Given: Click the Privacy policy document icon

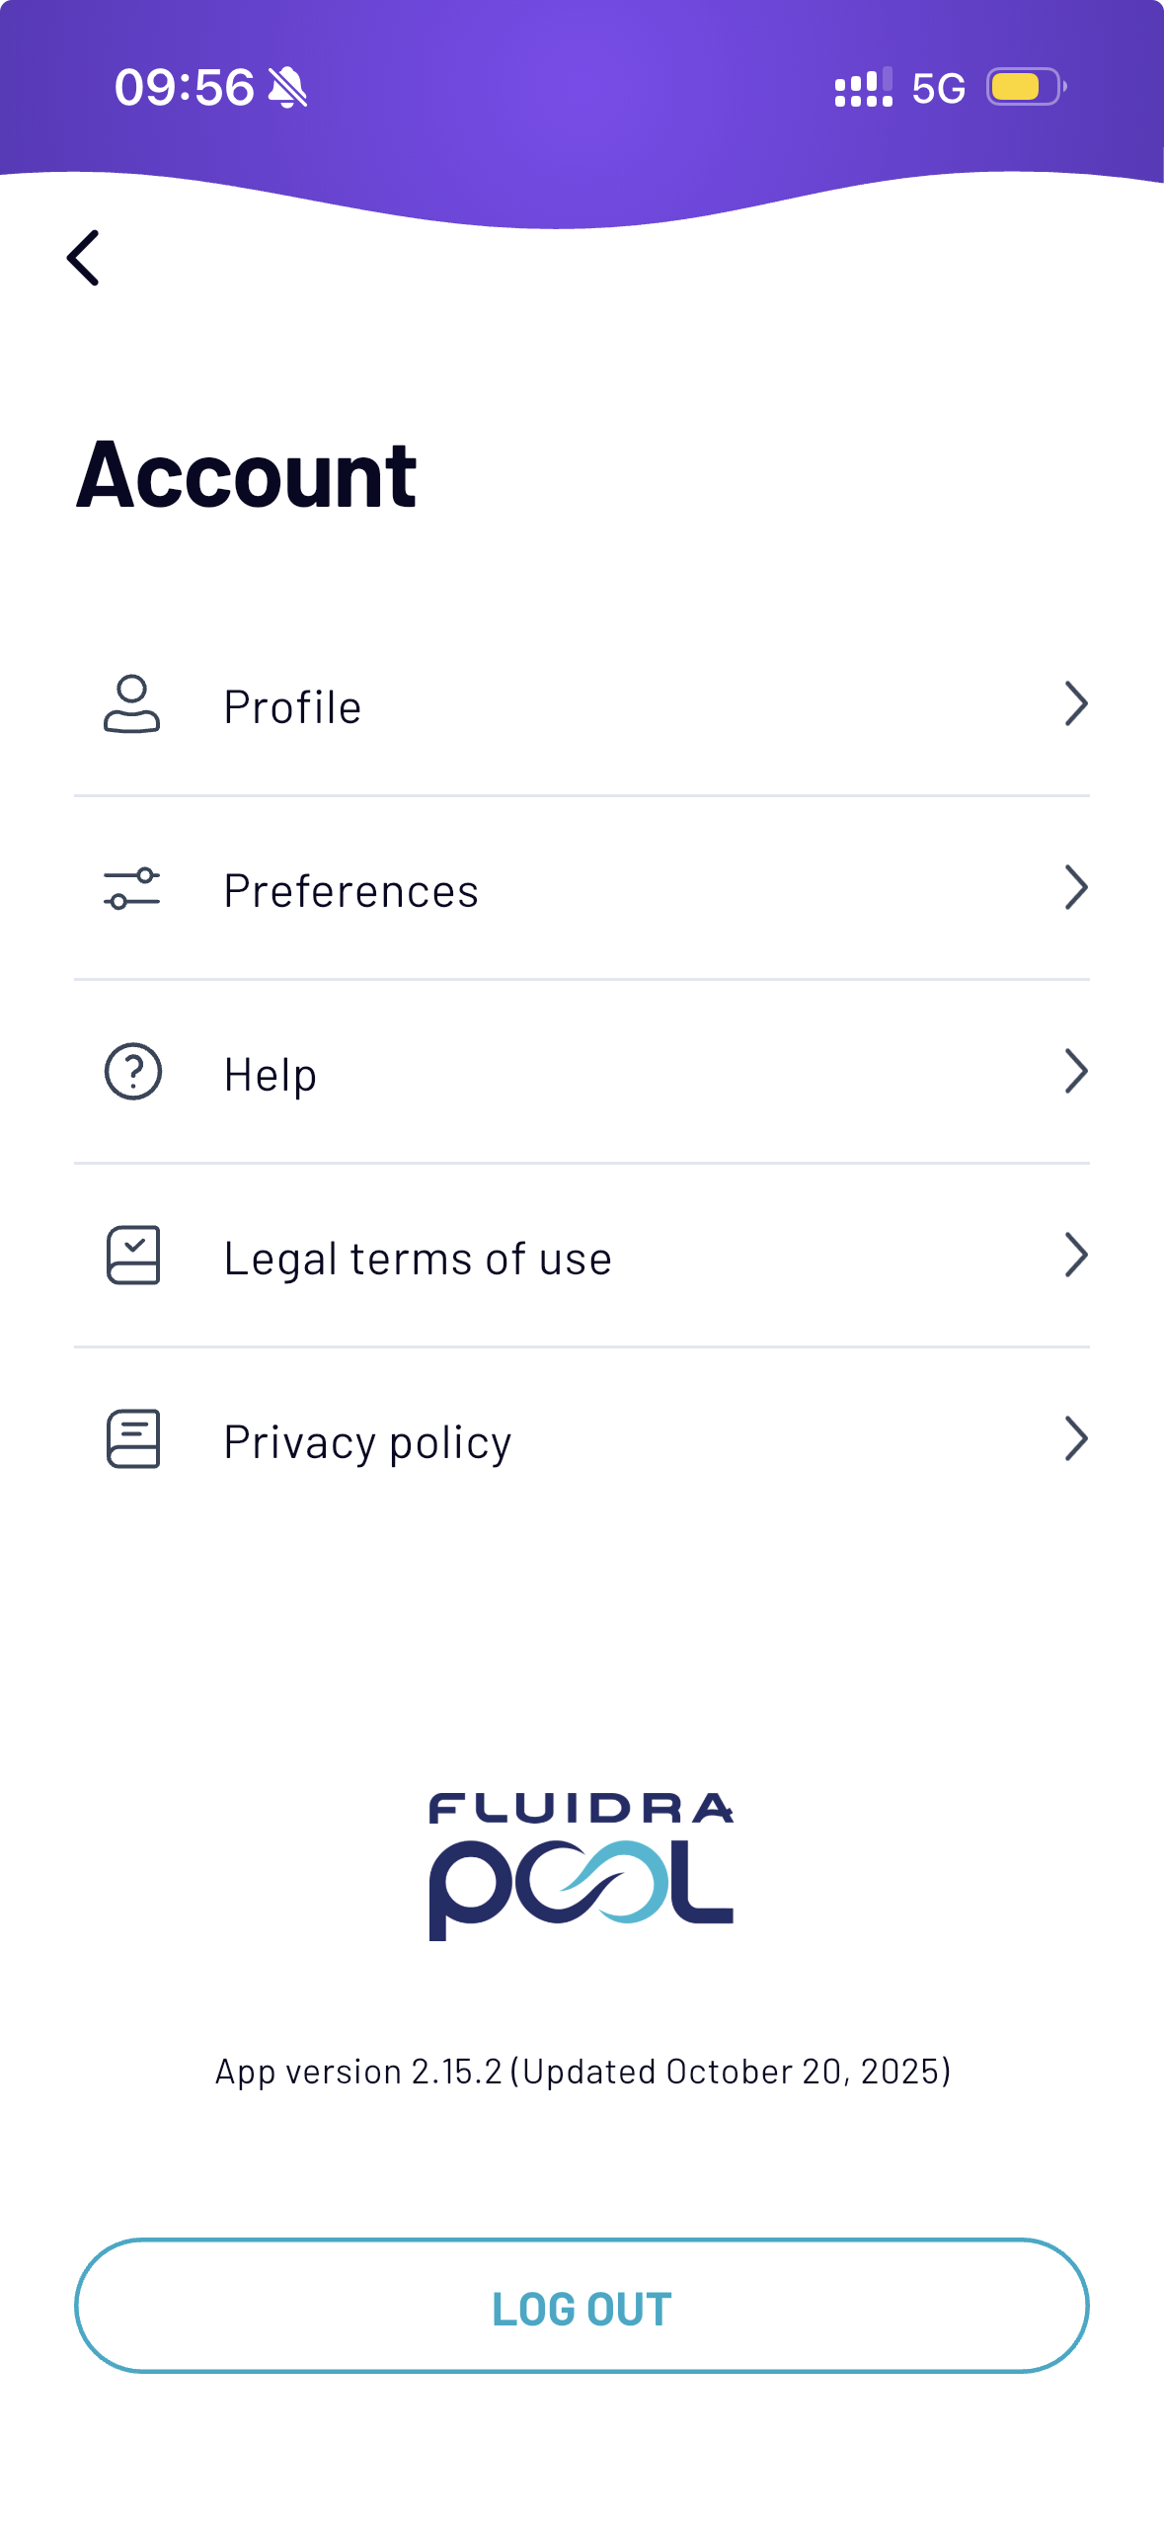Looking at the screenshot, I should click(133, 1439).
